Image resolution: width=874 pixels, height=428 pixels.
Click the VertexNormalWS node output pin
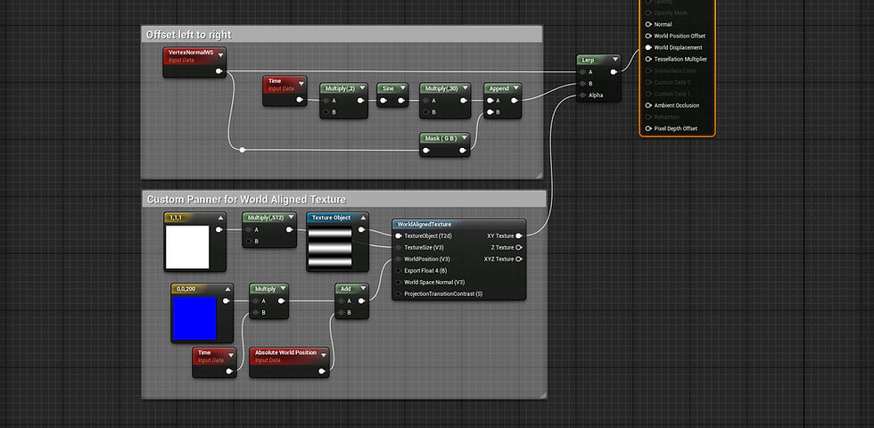219,71
